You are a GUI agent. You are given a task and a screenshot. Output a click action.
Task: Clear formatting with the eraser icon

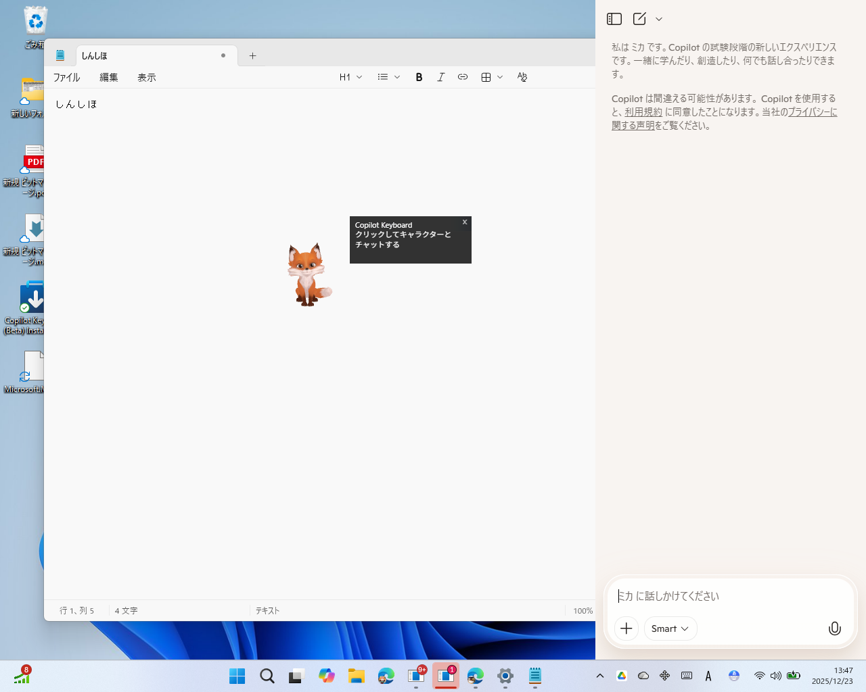522,77
